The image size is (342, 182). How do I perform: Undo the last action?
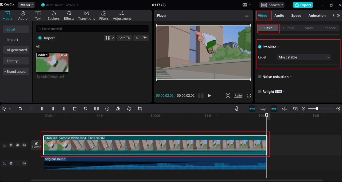coord(20,109)
